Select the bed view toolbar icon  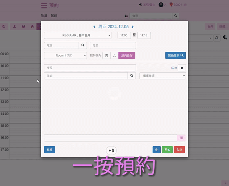23,26
